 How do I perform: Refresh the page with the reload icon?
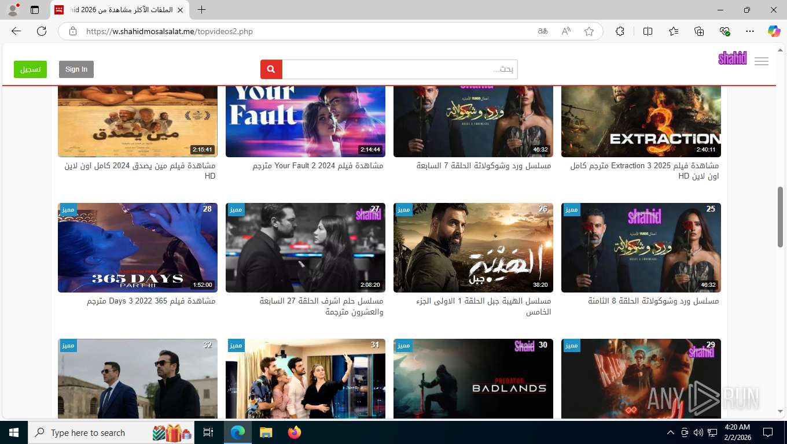coord(42,31)
